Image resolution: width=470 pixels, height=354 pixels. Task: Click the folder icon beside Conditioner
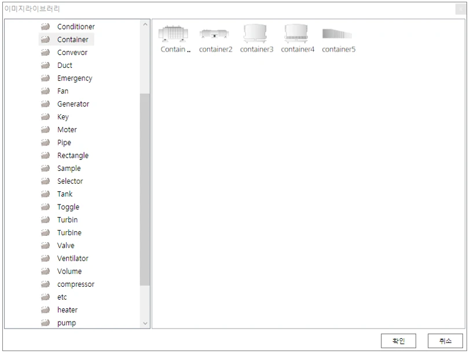[45, 27]
